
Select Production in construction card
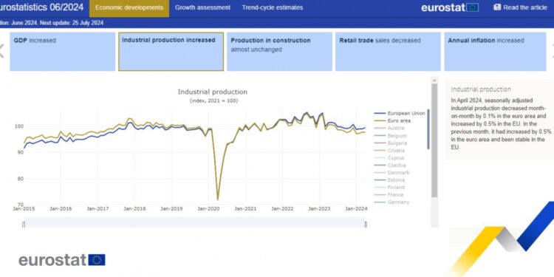coord(279,52)
